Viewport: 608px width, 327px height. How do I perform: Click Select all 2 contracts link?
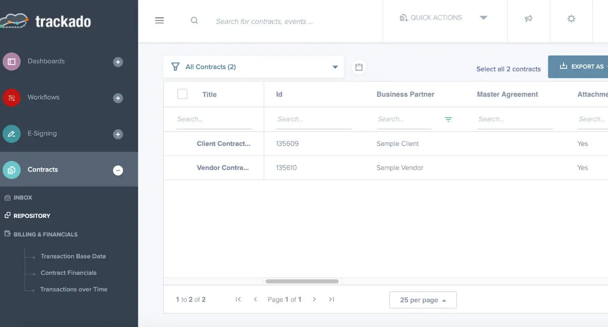click(508, 69)
